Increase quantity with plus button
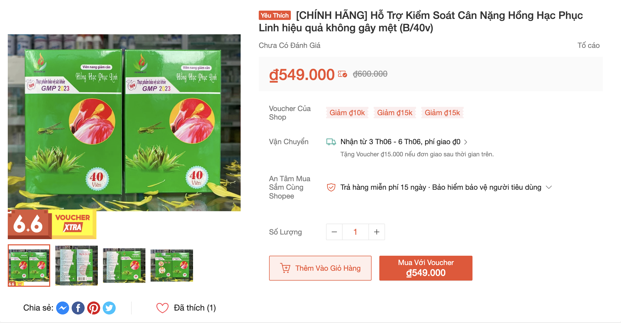 tap(377, 232)
